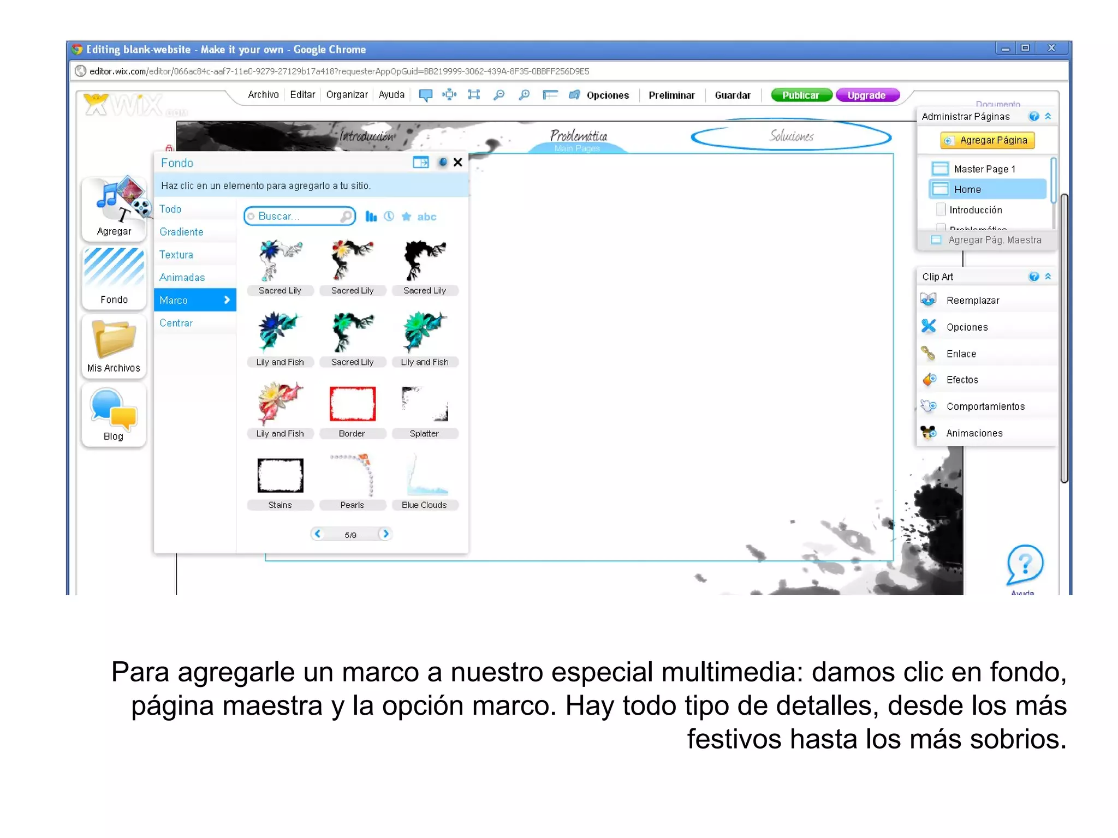1118x838 pixels.
Task: Open the Ayuda speech bubble icon
Action: pos(1025,565)
